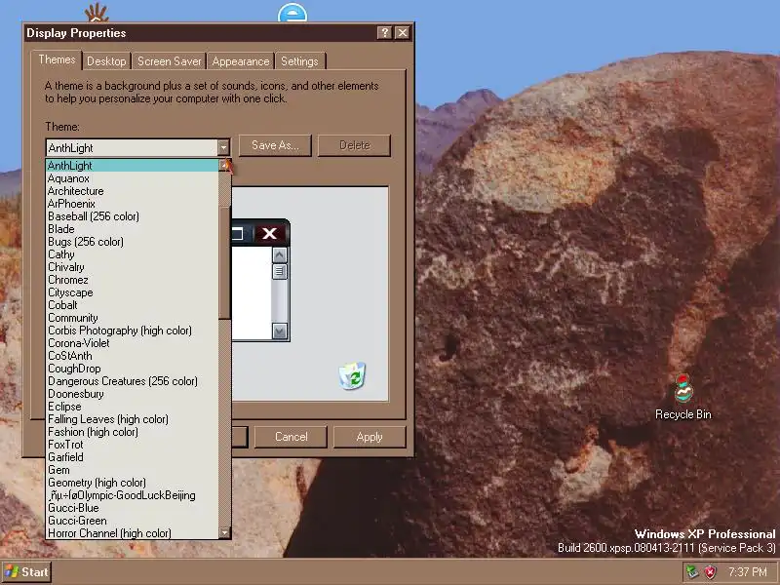Click the preview window scrollbar thumb
This screenshot has width=780, height=585.
pos(280,271)
